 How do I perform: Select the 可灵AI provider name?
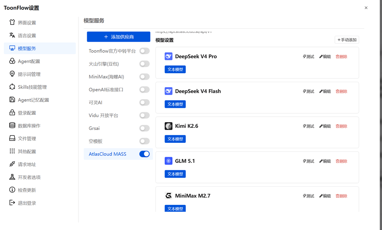point(95,102)
